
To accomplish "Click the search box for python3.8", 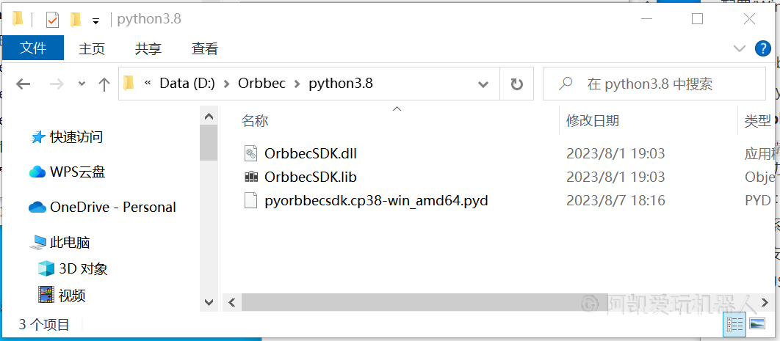I will (654, 84).
